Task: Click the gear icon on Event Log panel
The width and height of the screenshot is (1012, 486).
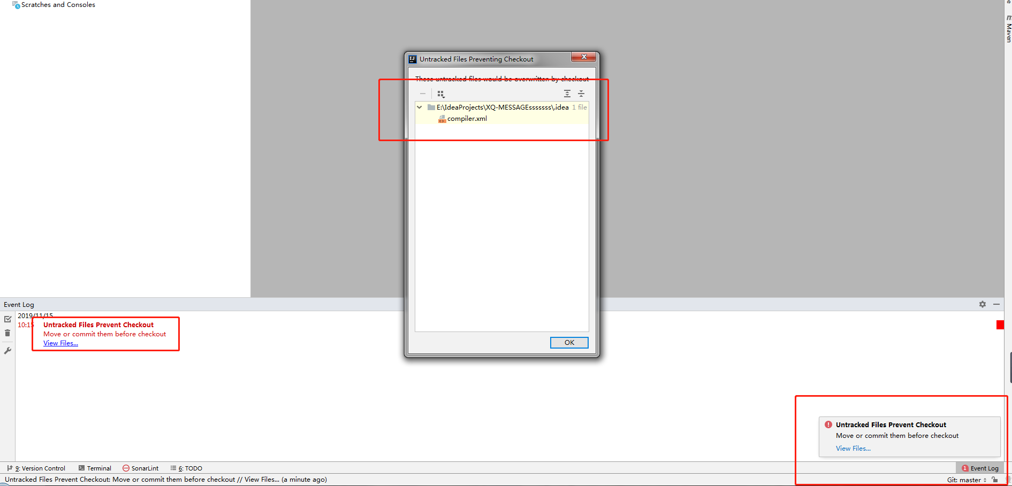Action: (983, 304)
